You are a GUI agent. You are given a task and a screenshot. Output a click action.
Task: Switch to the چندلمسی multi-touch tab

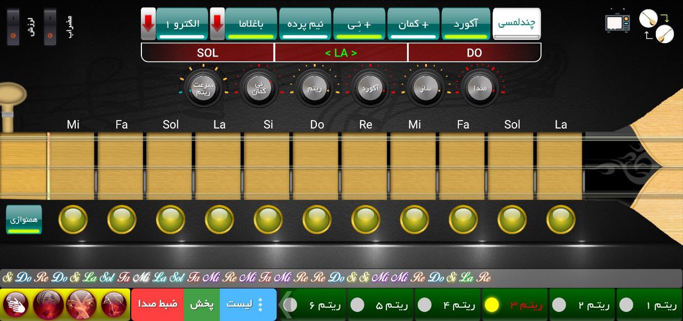tap(517, 24)
